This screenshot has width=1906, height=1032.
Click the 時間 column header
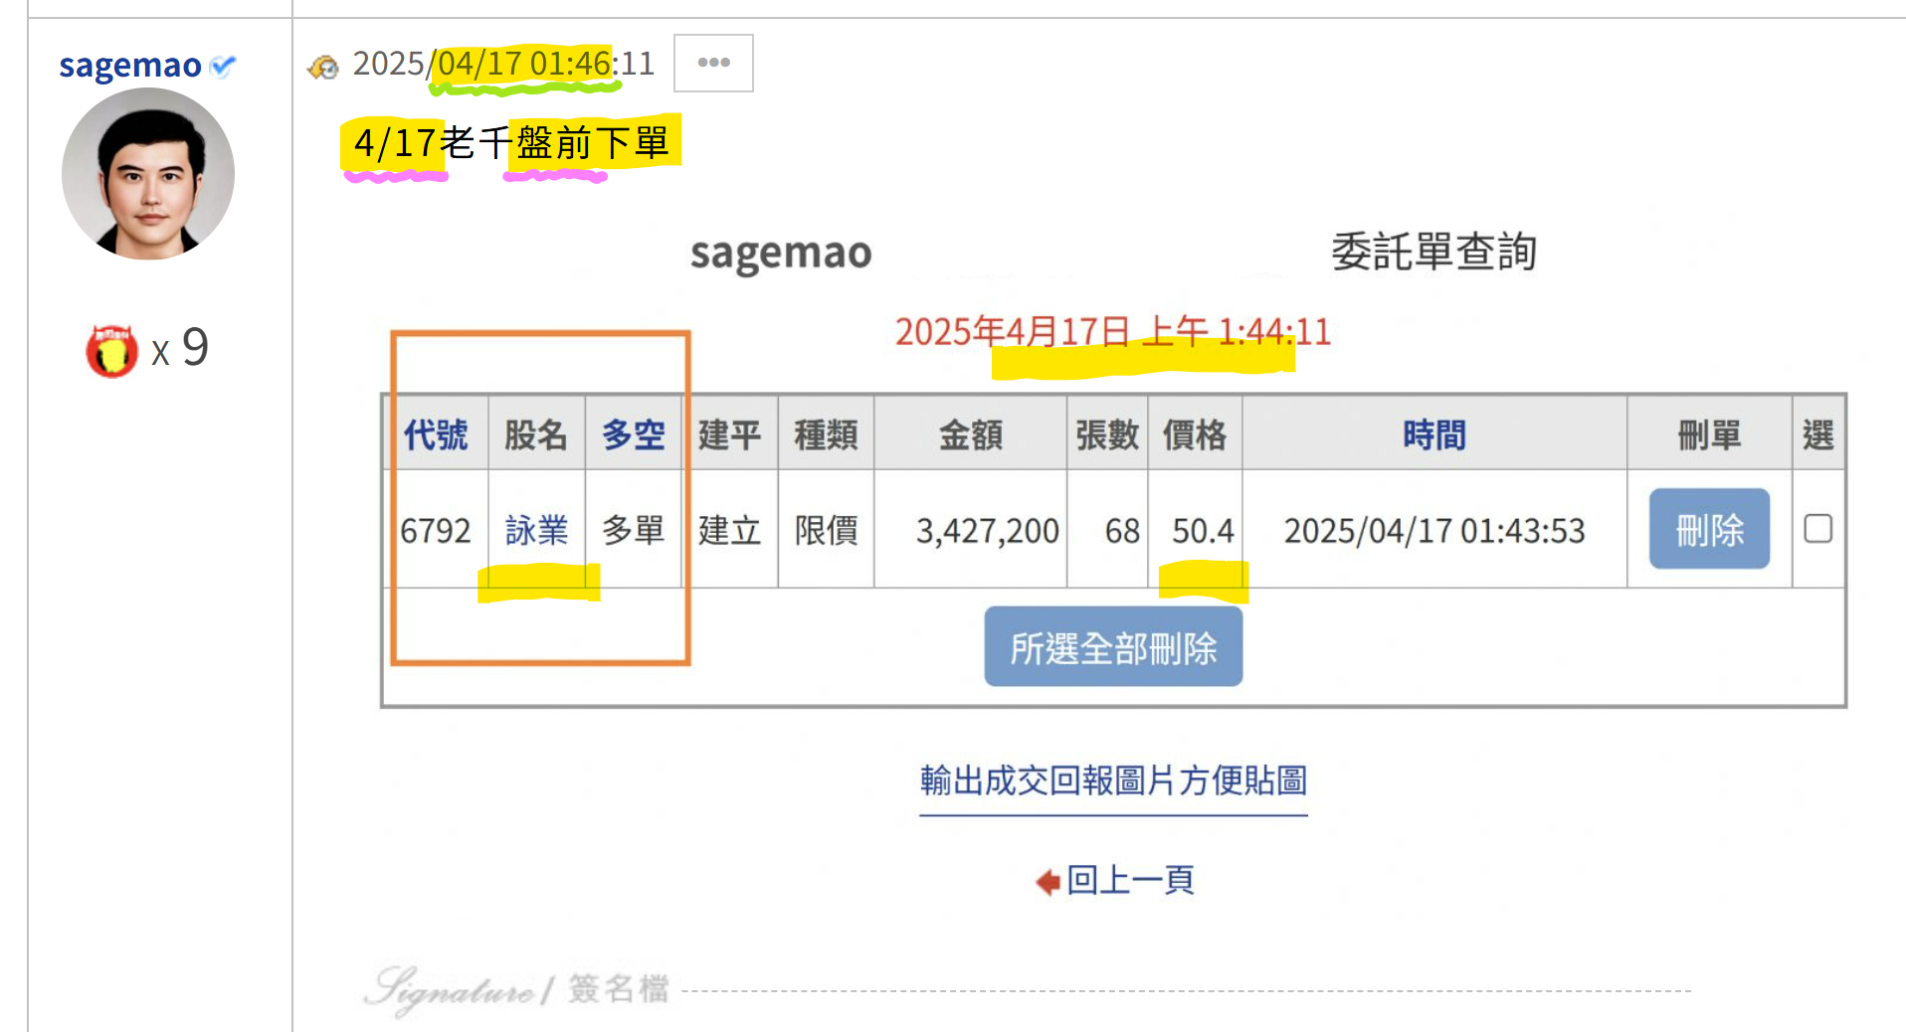(1432, 433)
